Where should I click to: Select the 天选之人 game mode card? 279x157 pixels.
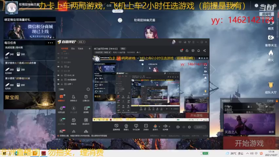[249, 124]
